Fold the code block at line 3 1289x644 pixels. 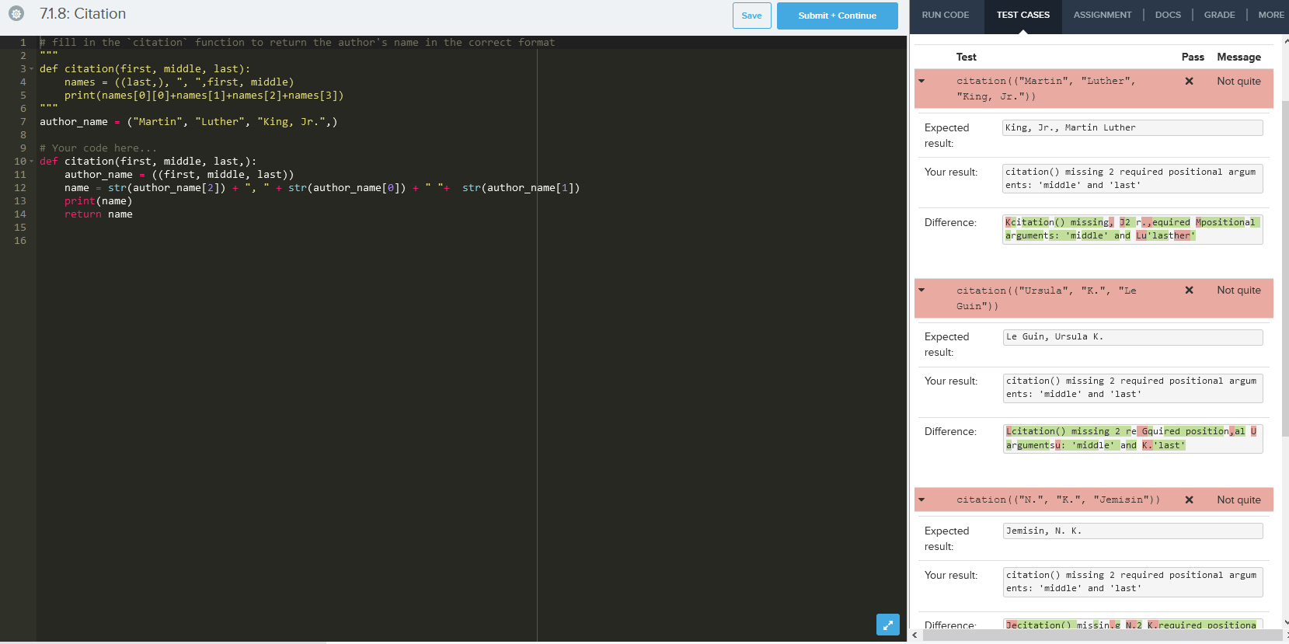(32, 69)
